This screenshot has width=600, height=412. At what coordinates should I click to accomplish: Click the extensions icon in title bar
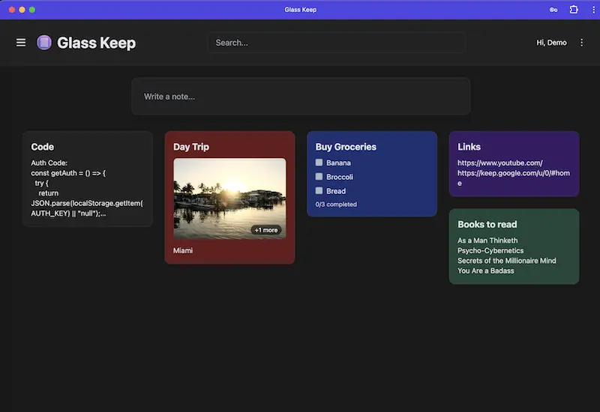574,10
